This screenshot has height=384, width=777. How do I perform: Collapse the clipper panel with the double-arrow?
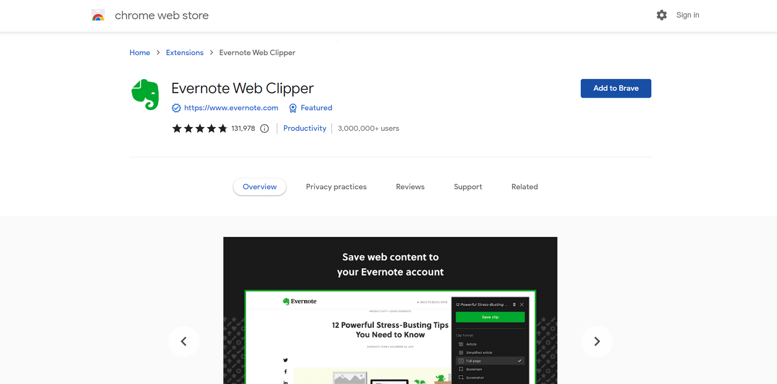click(514, 305)
